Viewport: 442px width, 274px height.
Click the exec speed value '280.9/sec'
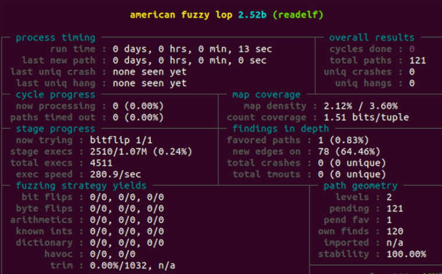pyautogui.click(x=115, y=175)
